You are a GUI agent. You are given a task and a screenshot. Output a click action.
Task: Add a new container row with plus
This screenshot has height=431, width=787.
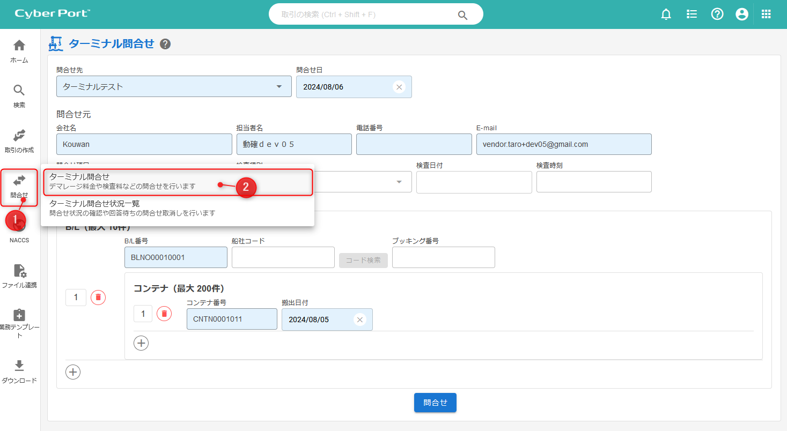pos(141,343)
